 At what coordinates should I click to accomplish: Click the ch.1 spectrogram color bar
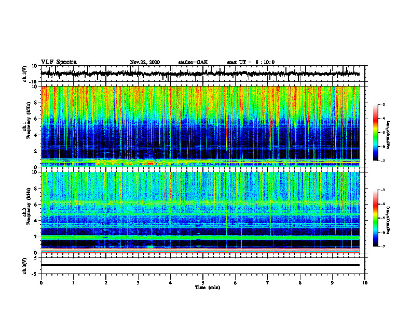point(375,133)
